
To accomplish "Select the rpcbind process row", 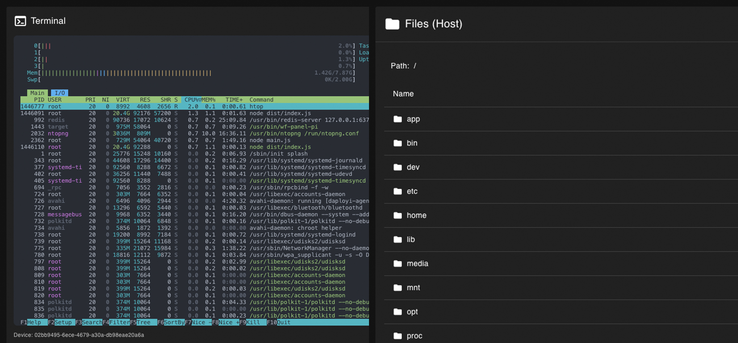I will click(x=195, y=187).
